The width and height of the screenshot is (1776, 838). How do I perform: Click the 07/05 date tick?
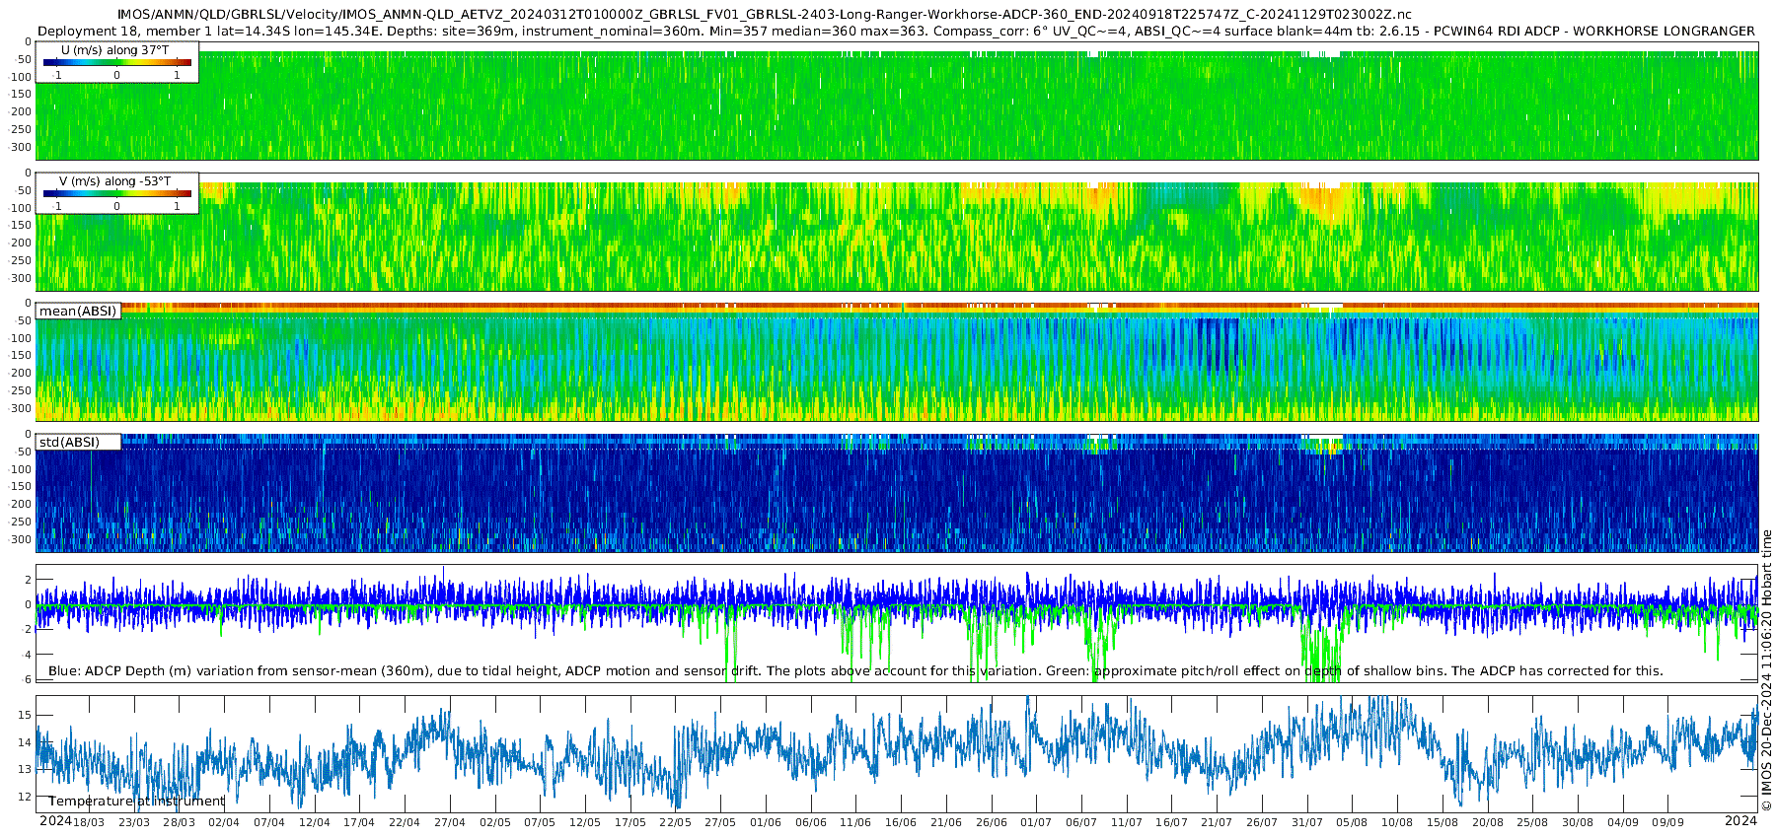pos(540,822)
